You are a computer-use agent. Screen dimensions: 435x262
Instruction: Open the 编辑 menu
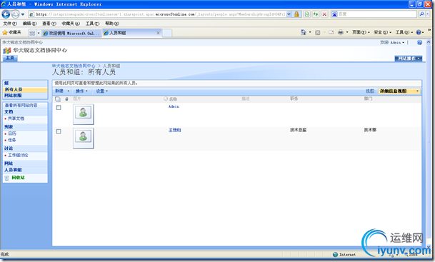[x=29, y=24]
